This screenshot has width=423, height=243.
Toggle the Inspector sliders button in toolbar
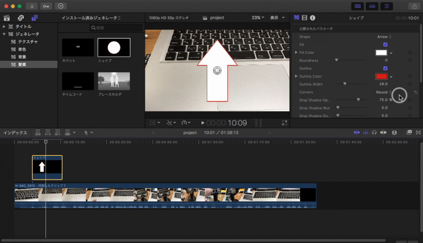tap(388, 6)
